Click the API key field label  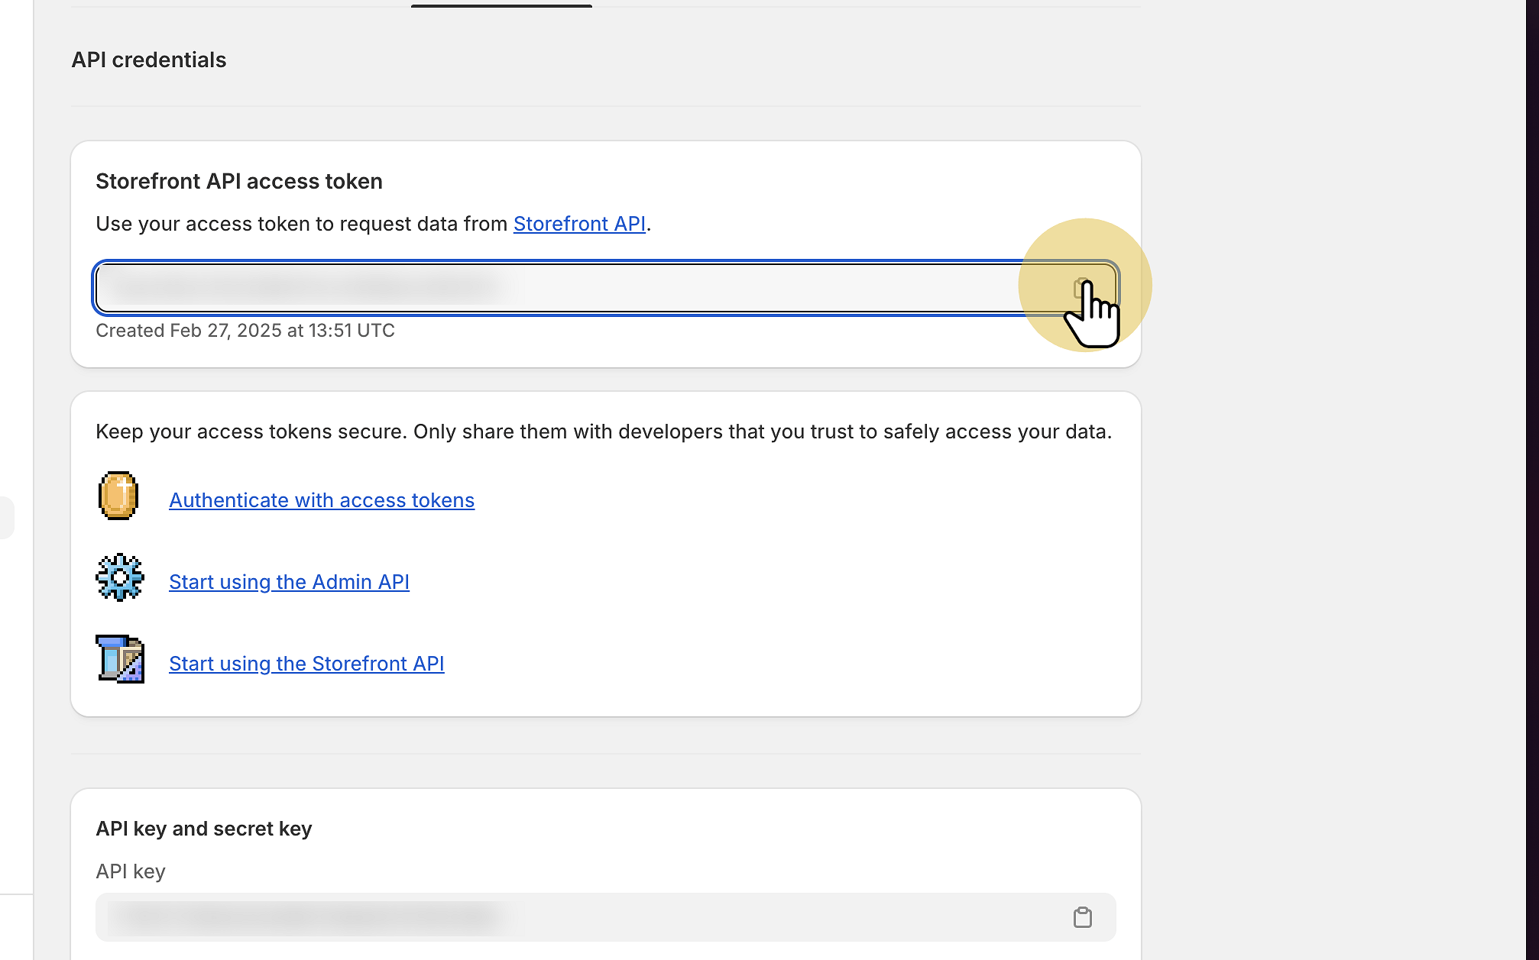click(131, 871)
